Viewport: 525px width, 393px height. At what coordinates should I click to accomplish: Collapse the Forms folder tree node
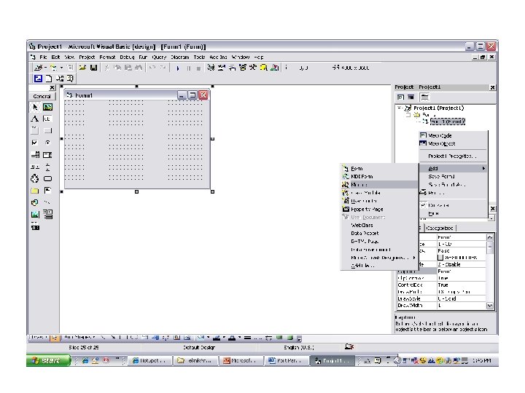tap(408, 115)
